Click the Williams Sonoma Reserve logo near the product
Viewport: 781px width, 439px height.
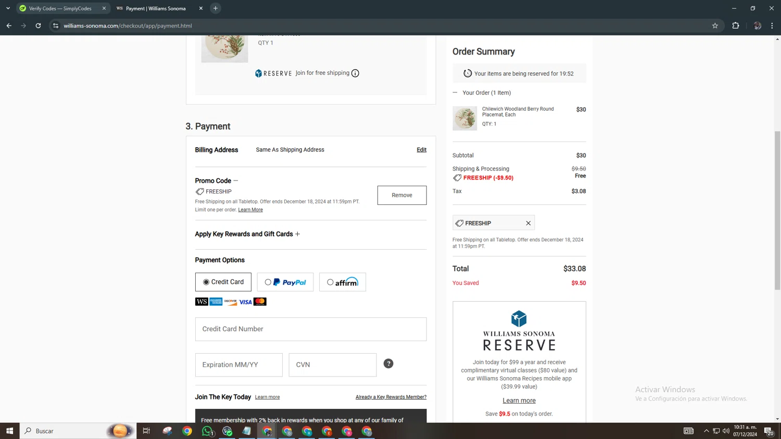[273, 73]
